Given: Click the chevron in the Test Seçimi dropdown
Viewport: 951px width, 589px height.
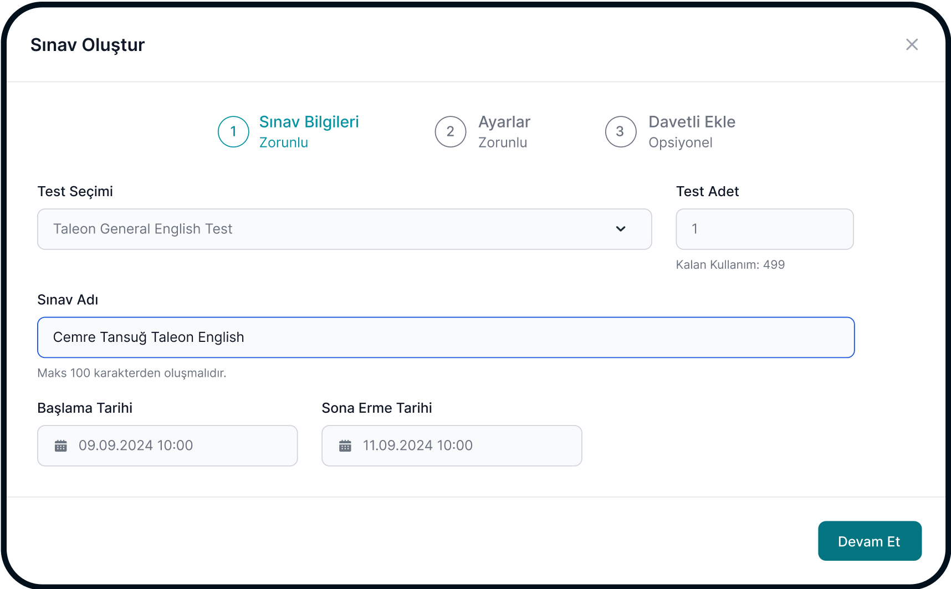Looking at the screenshot, I should [621, 229].
